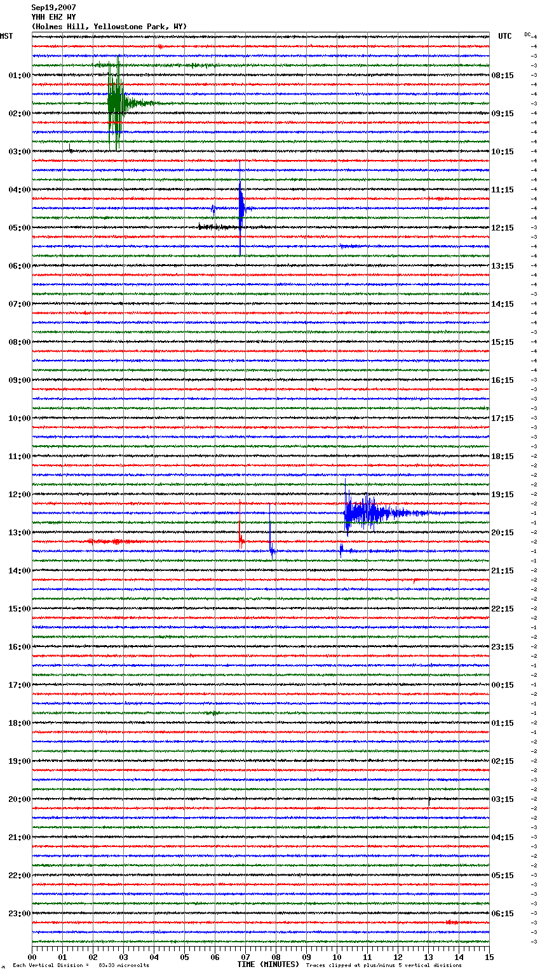Select the 22:00 MST time label

point(20,876)
